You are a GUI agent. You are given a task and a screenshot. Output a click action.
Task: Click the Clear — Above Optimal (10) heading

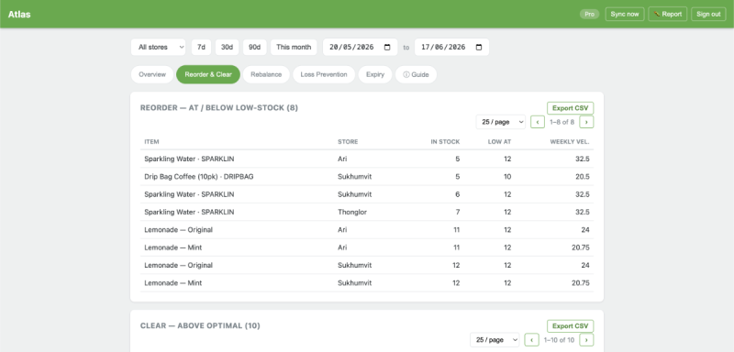click(200, 325)
